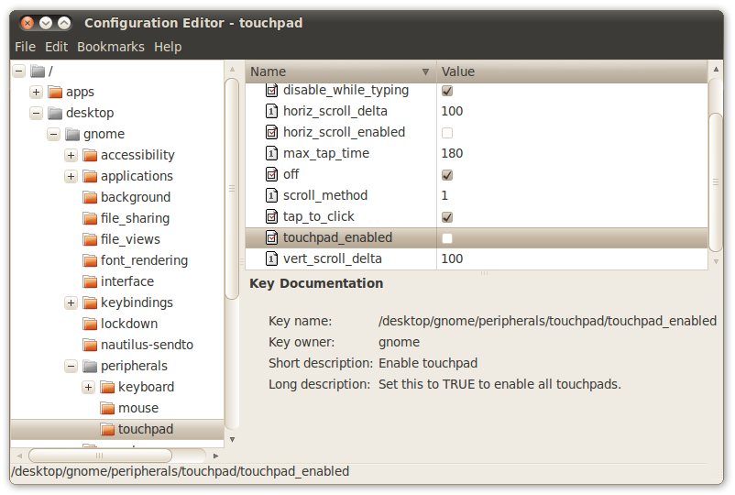Viewport: 735px width, 495px height.
Task: Click the nautilus-sendto folder icon
Action: click(90, 345)
